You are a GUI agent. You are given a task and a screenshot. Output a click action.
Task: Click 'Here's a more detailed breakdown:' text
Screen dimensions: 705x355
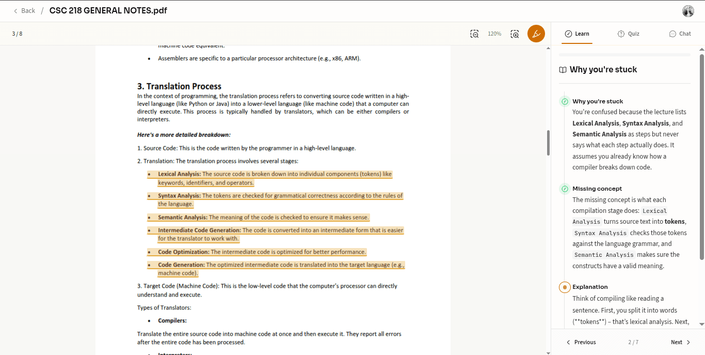[x=184, y=135]
